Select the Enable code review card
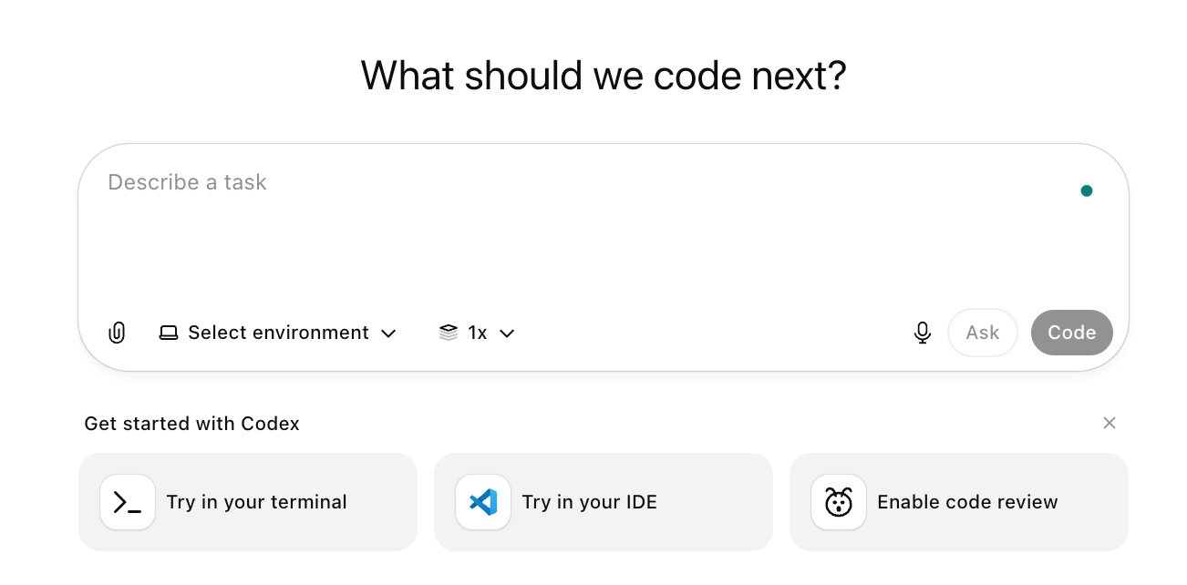Image resolution: width=1187 pixels, height=585 pixels. (959, 502)
